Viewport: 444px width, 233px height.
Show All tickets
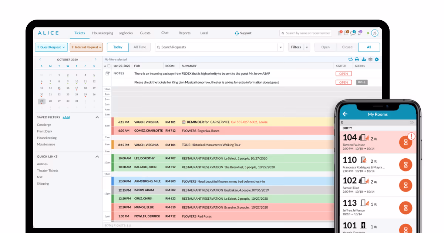pos(369,47)
